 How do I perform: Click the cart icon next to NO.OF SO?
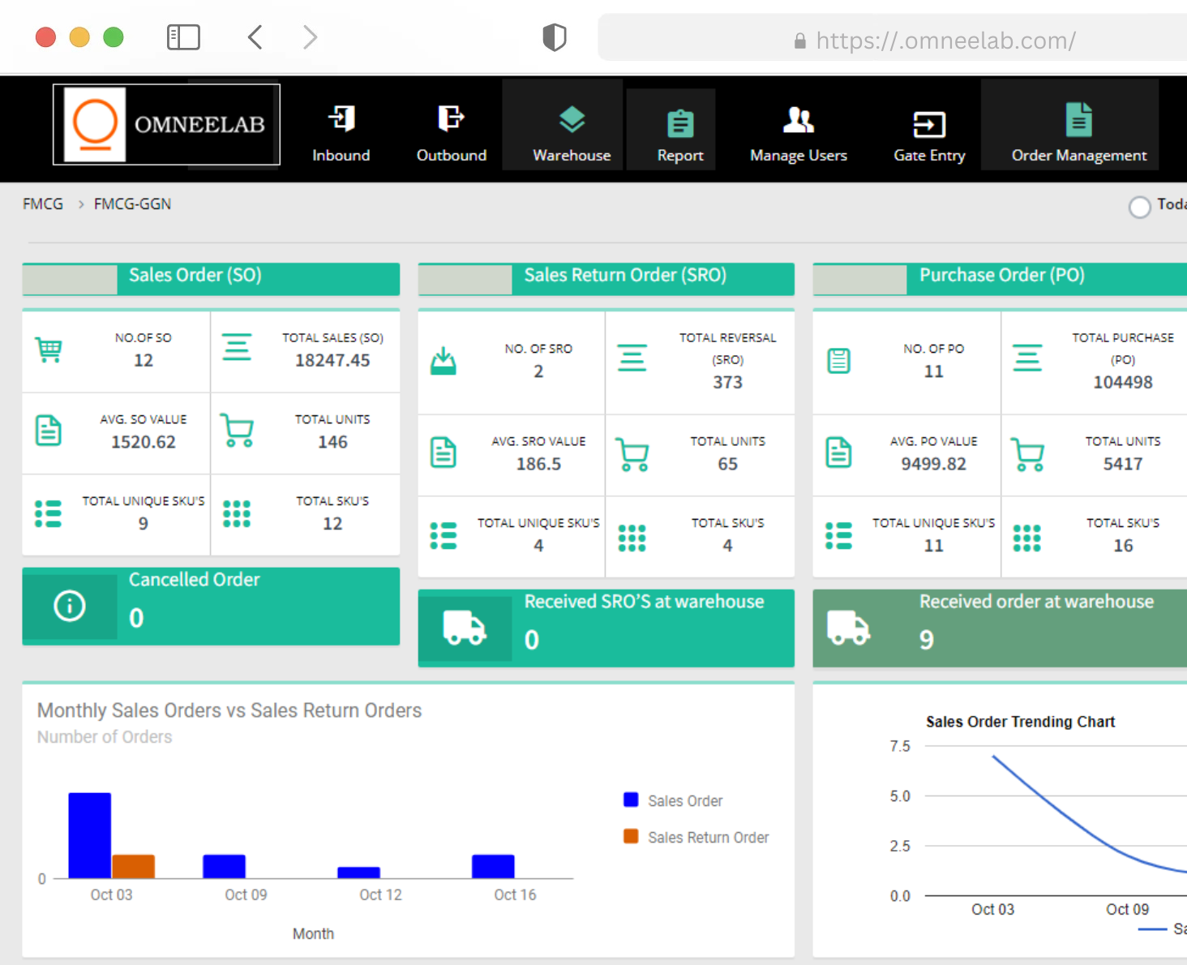(x=49, y=350)
